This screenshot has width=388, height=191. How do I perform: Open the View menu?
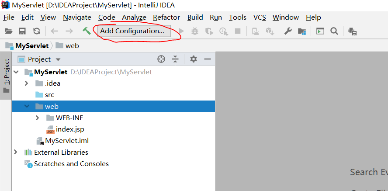pyautogui.click(x=48, y=17)
